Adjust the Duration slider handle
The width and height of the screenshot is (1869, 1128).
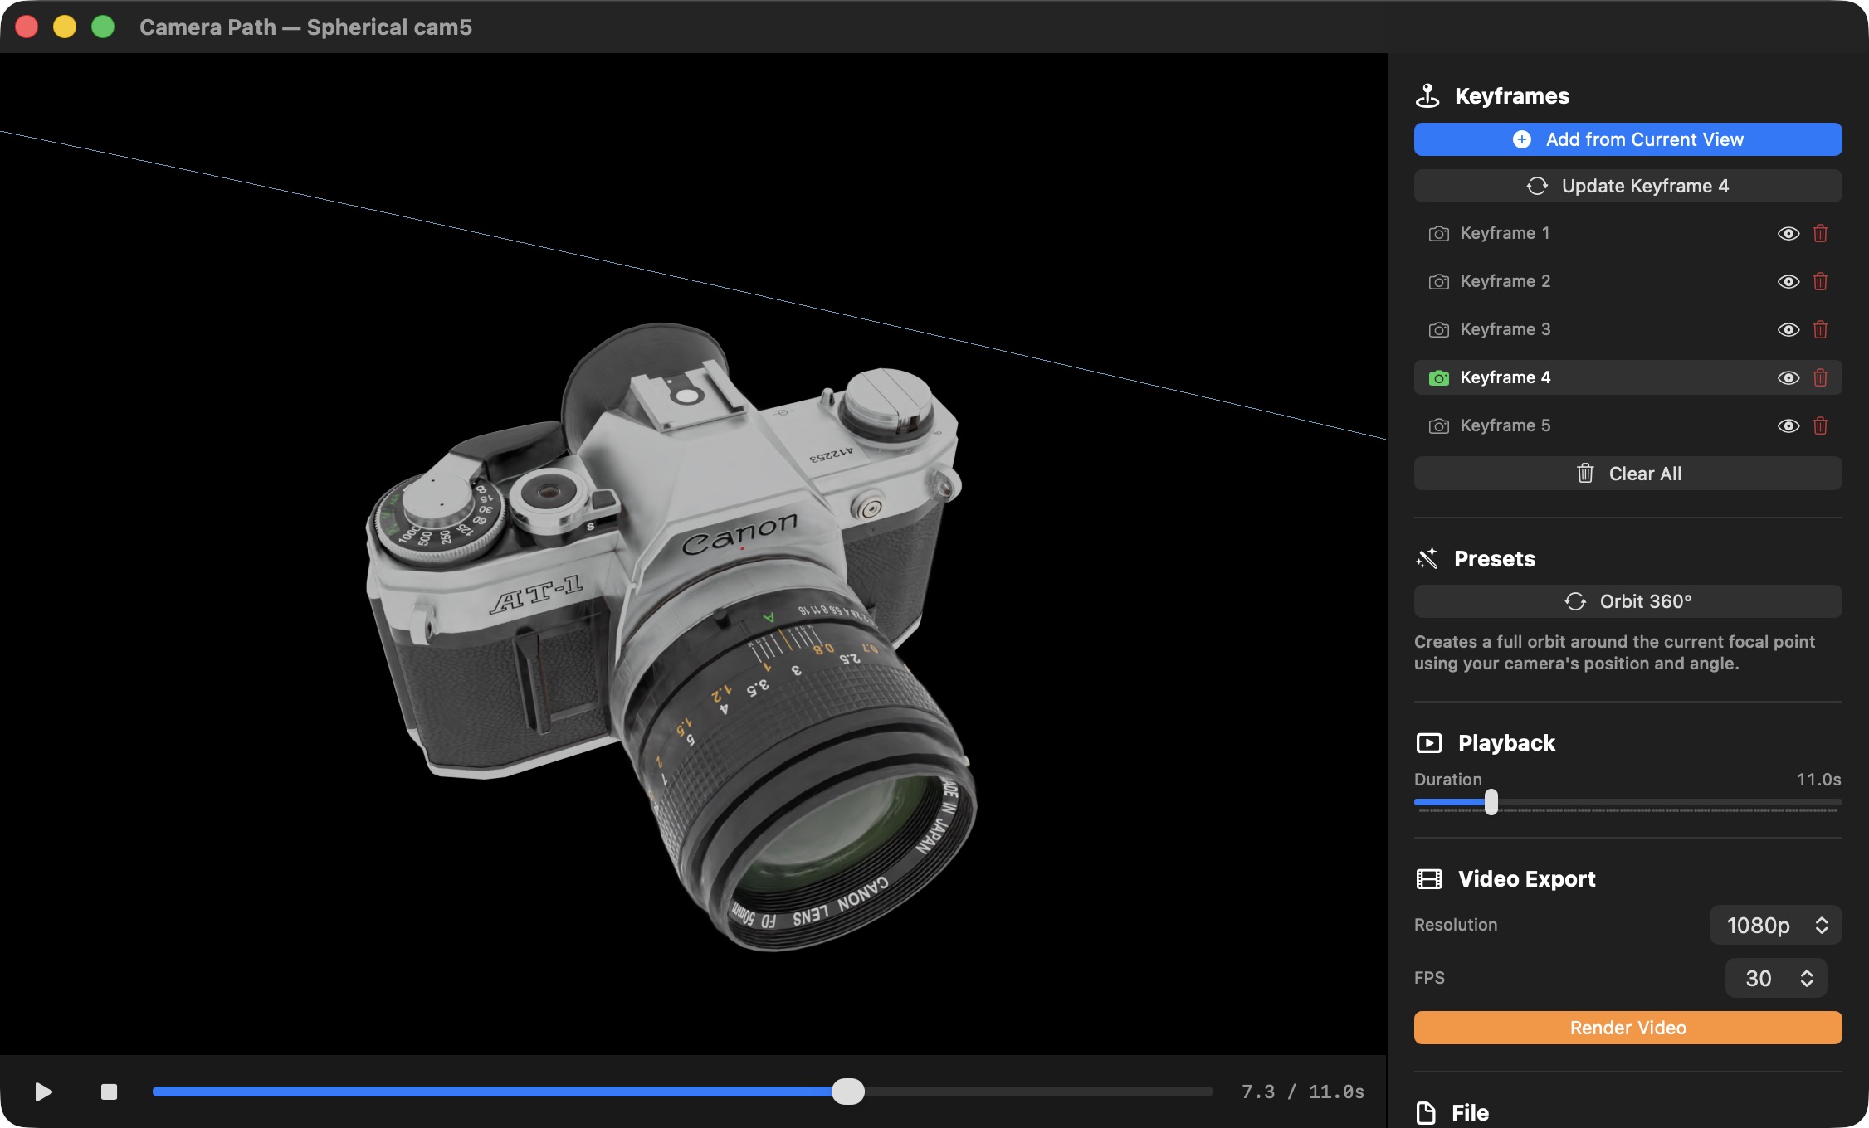point(1491,801)
